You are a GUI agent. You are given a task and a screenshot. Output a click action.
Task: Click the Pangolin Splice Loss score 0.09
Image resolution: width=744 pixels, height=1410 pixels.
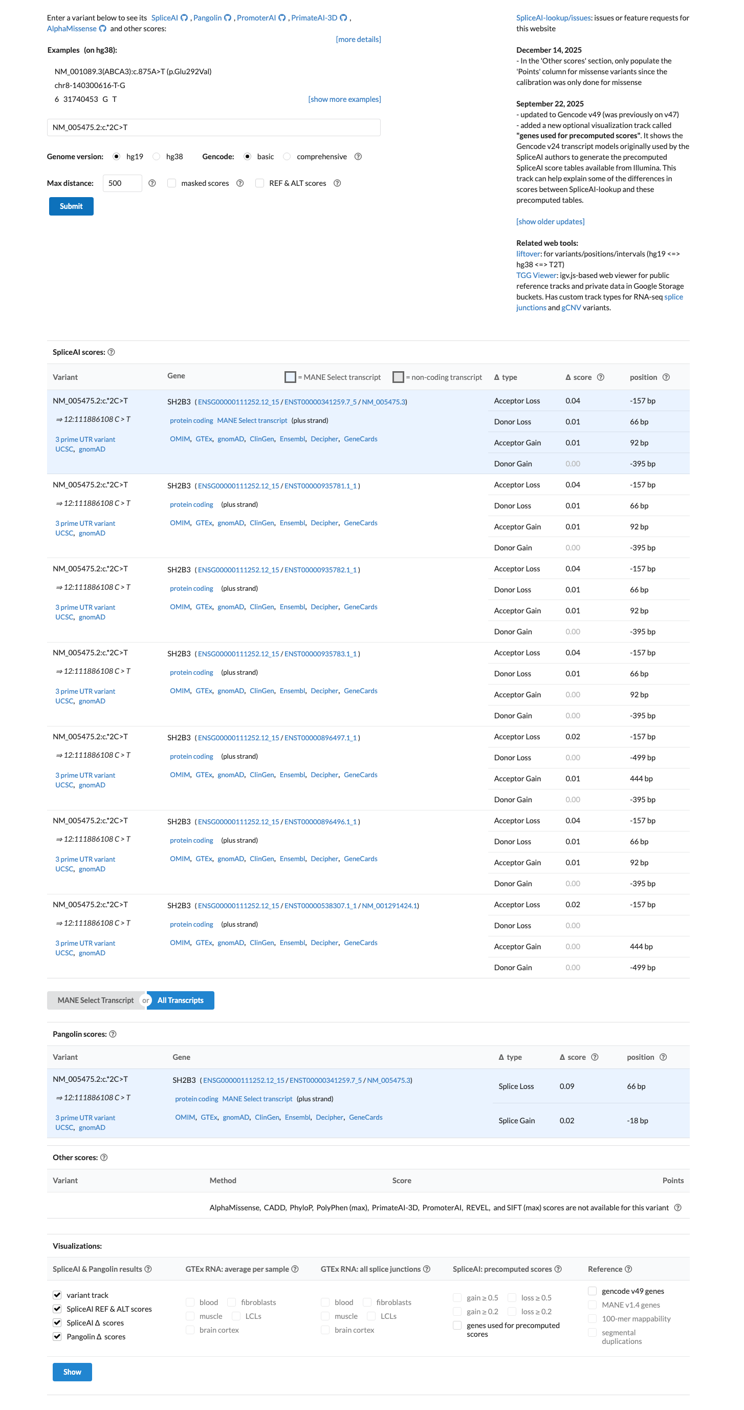567,1086
